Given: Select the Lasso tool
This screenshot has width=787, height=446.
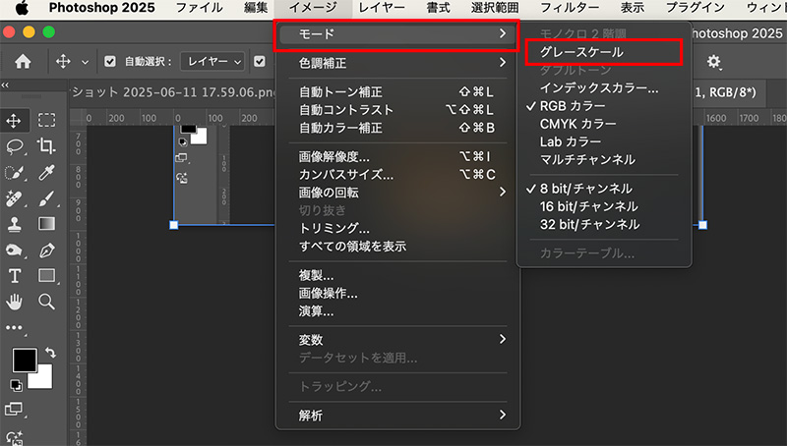Looking at the screenshot, I should click(15, 146).
